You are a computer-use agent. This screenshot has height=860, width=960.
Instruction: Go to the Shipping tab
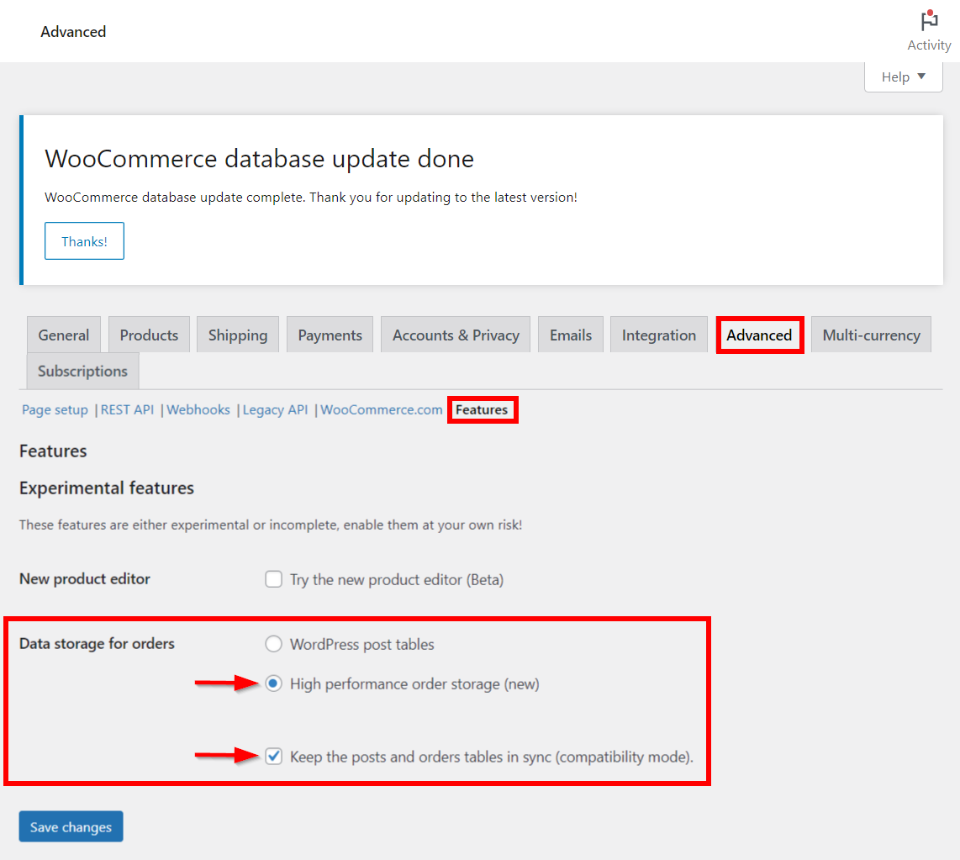click(x=238, y=335)
